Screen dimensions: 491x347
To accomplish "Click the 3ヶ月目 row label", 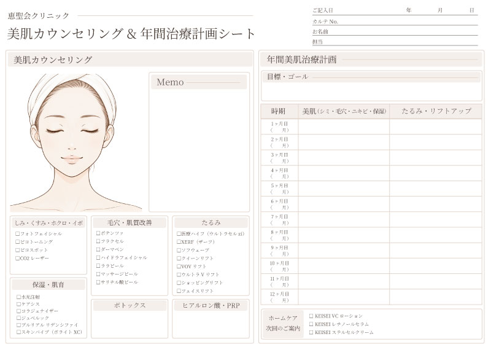I will (x=279, y=158).
